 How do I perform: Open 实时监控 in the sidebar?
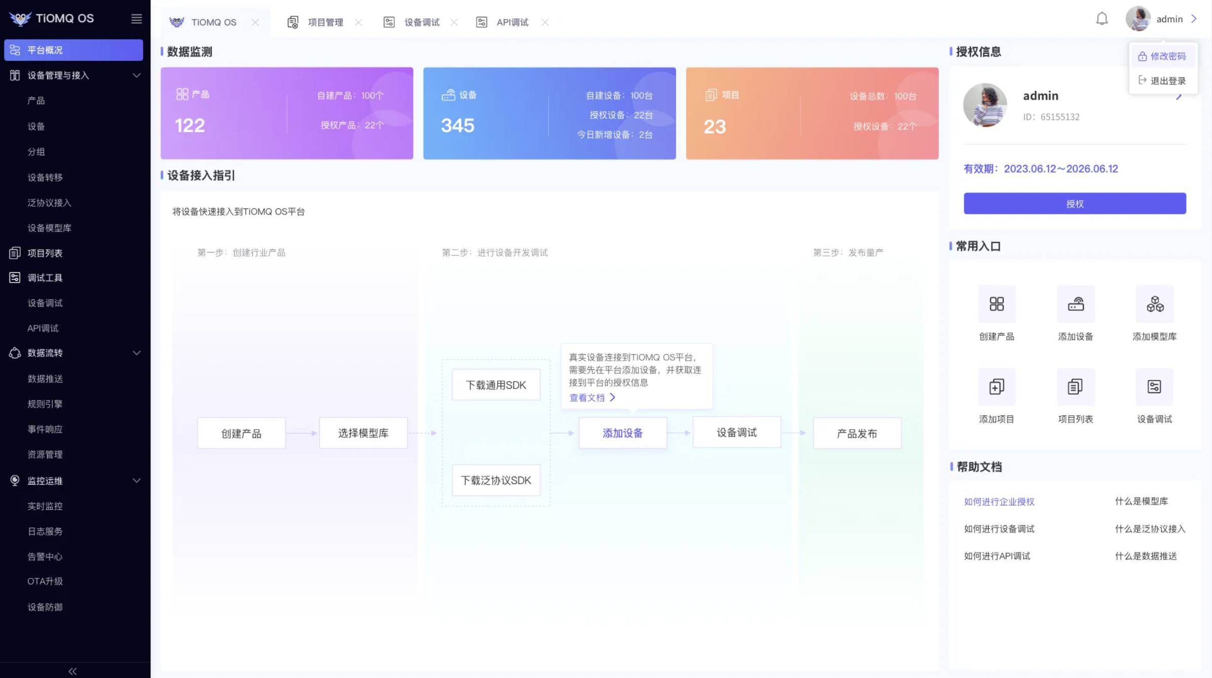click(x=45, y=506)
